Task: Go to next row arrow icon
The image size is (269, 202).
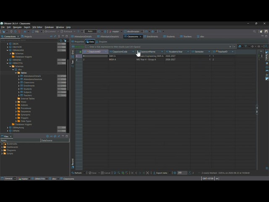Action: [140, 173]
